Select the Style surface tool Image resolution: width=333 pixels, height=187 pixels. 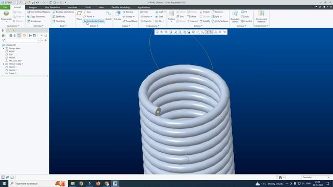point(245,17)
